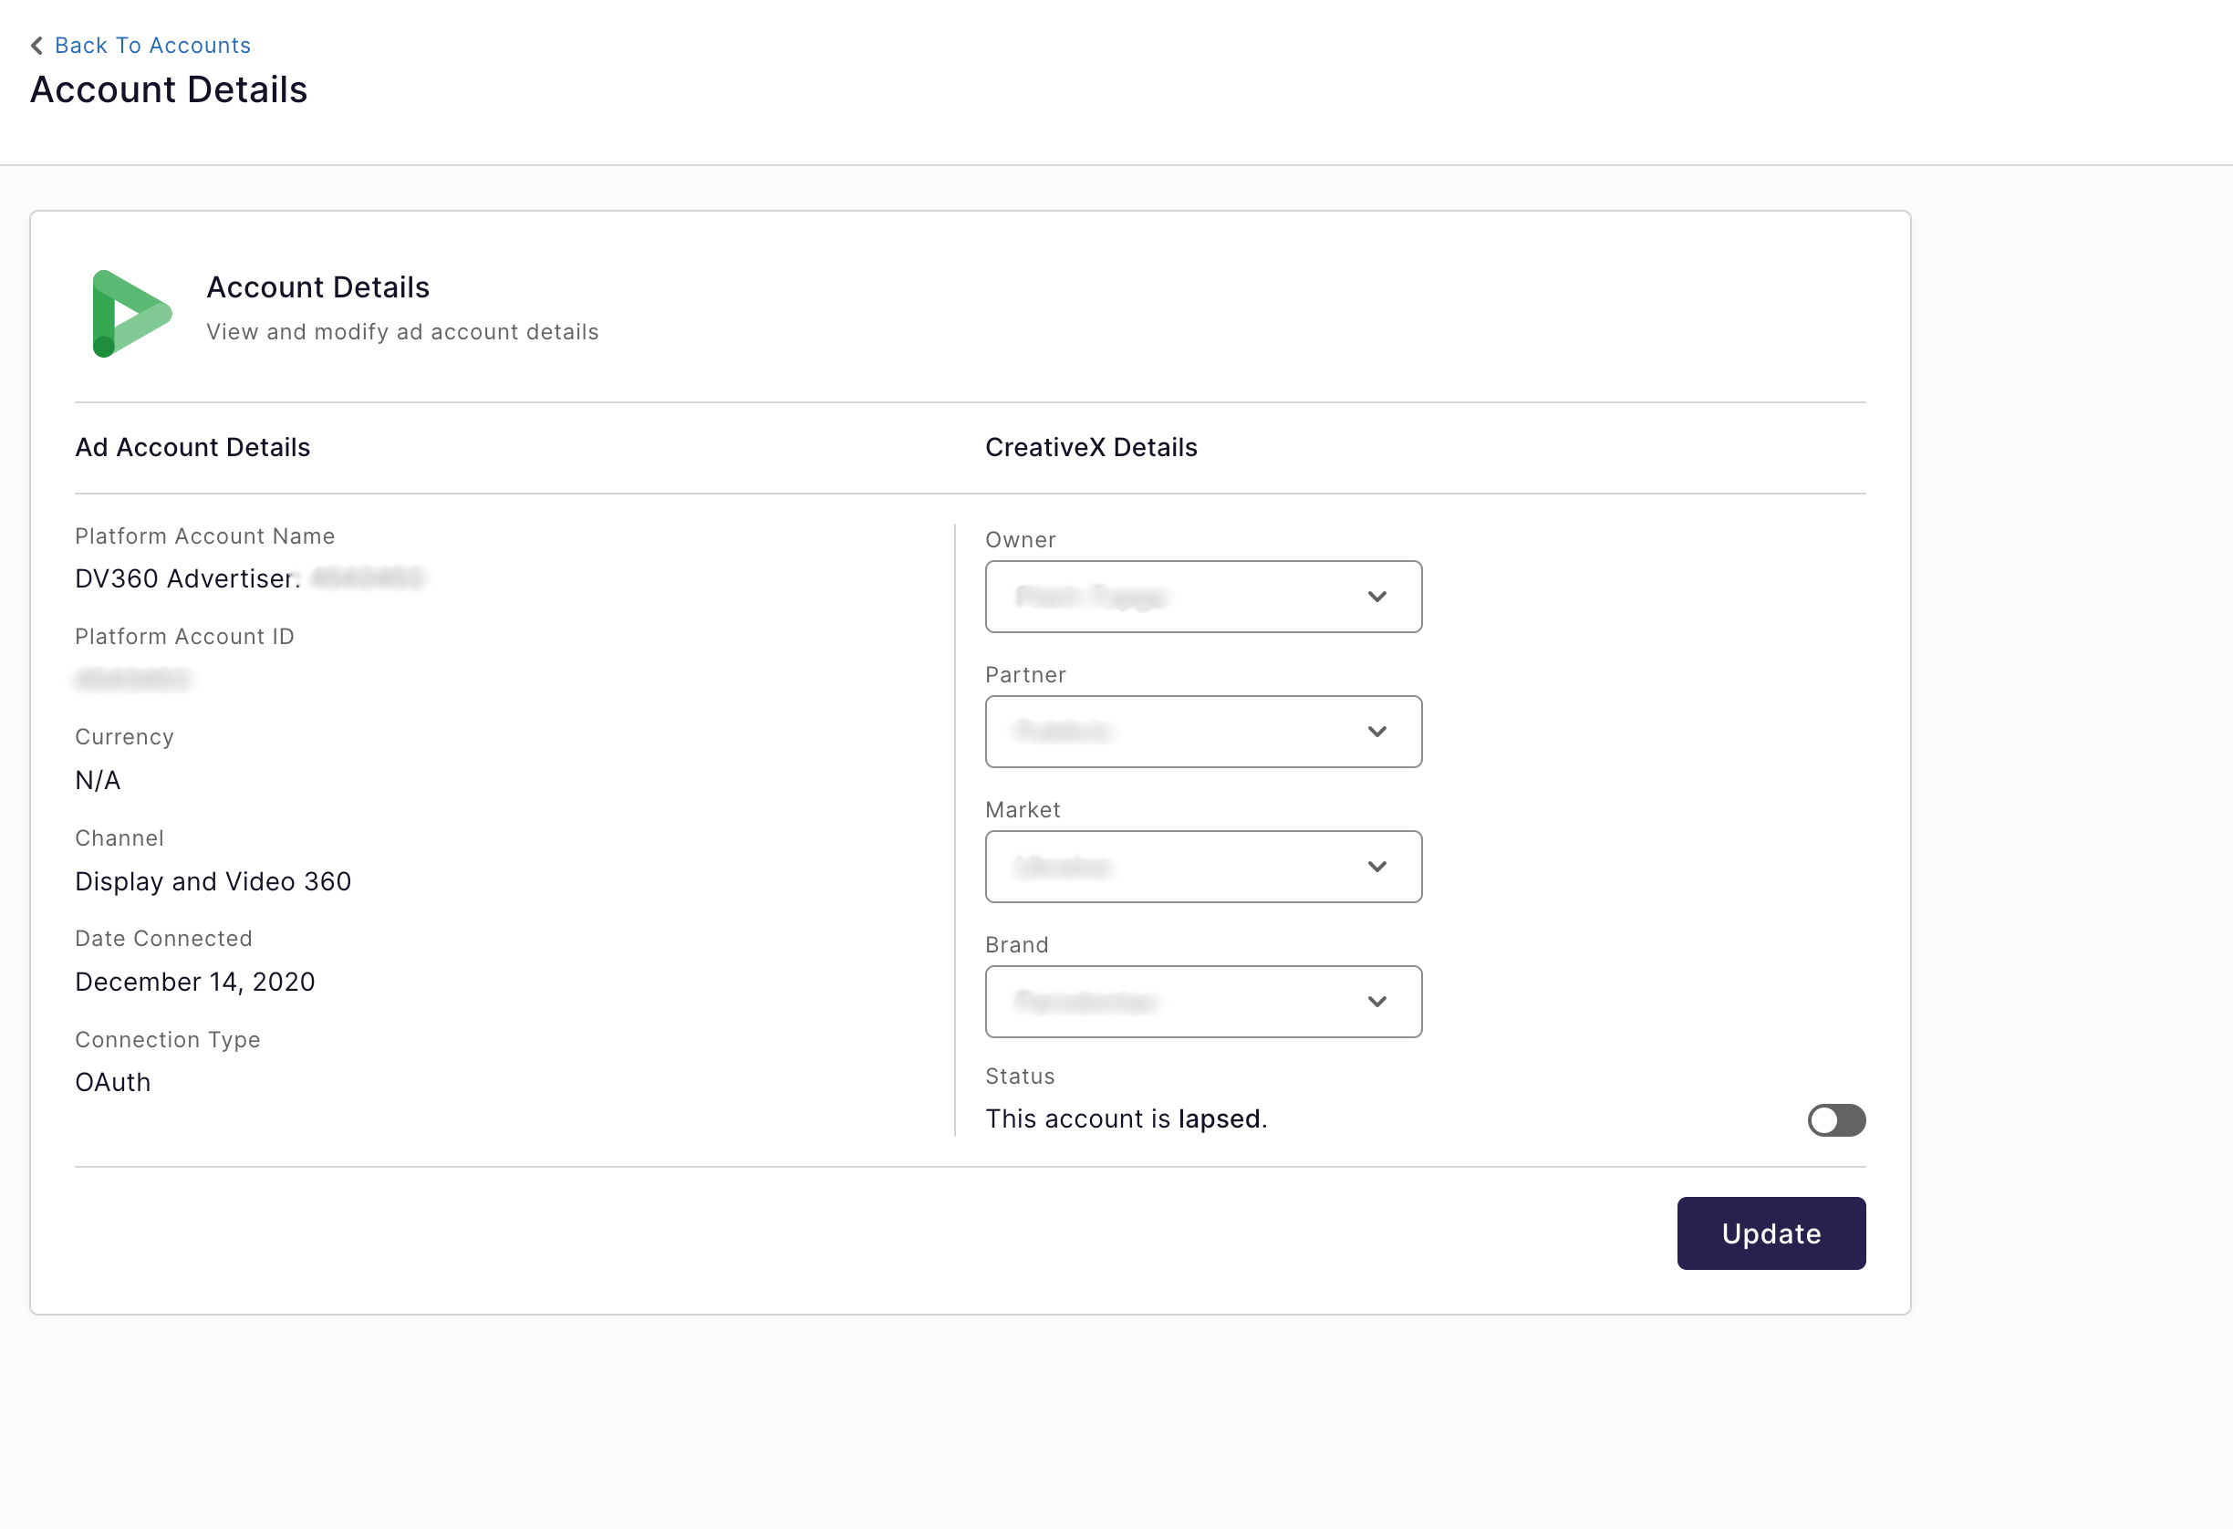Expand the Brand selection box
2233x1529 pixels.
tap(1203, 1003)
